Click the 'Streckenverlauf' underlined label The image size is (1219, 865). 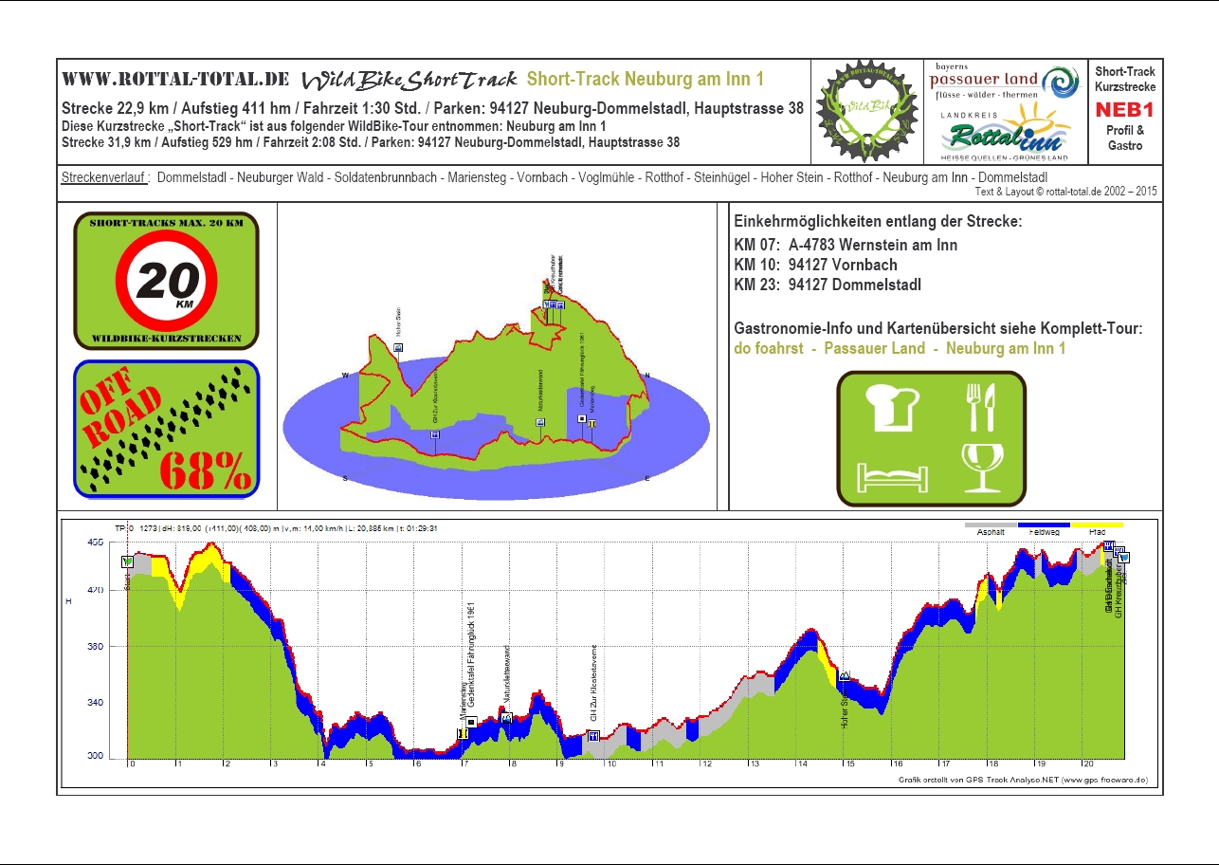(x=104, y=177)
